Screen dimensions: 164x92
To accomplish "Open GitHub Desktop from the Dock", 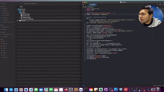I will (106, 90).
